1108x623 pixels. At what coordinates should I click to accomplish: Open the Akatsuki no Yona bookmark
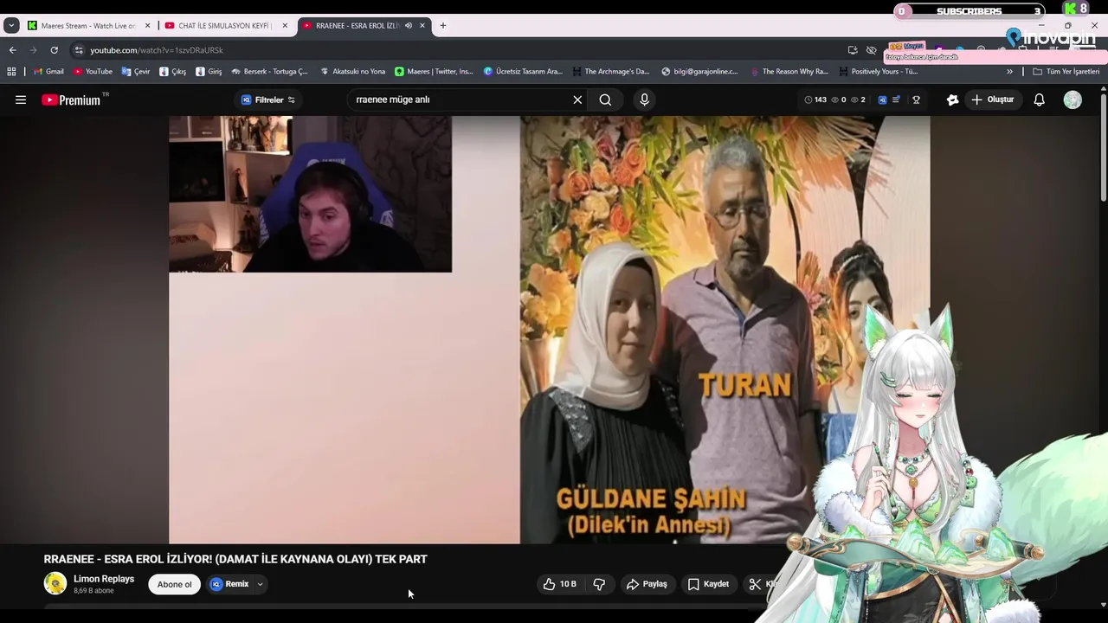coord(352,72)
